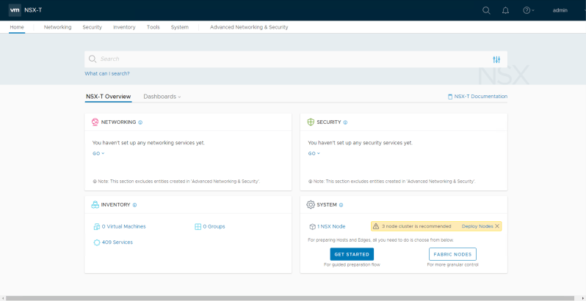Screen dimensions: 586x301
Task: Open the Networking menu tab
Action: coord(57,27)
